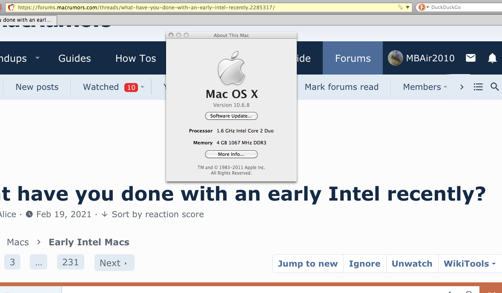The height and width of the screenshot is (293, 502).
Task: Expand the roundups menu arrow
Action: [37, 58]
